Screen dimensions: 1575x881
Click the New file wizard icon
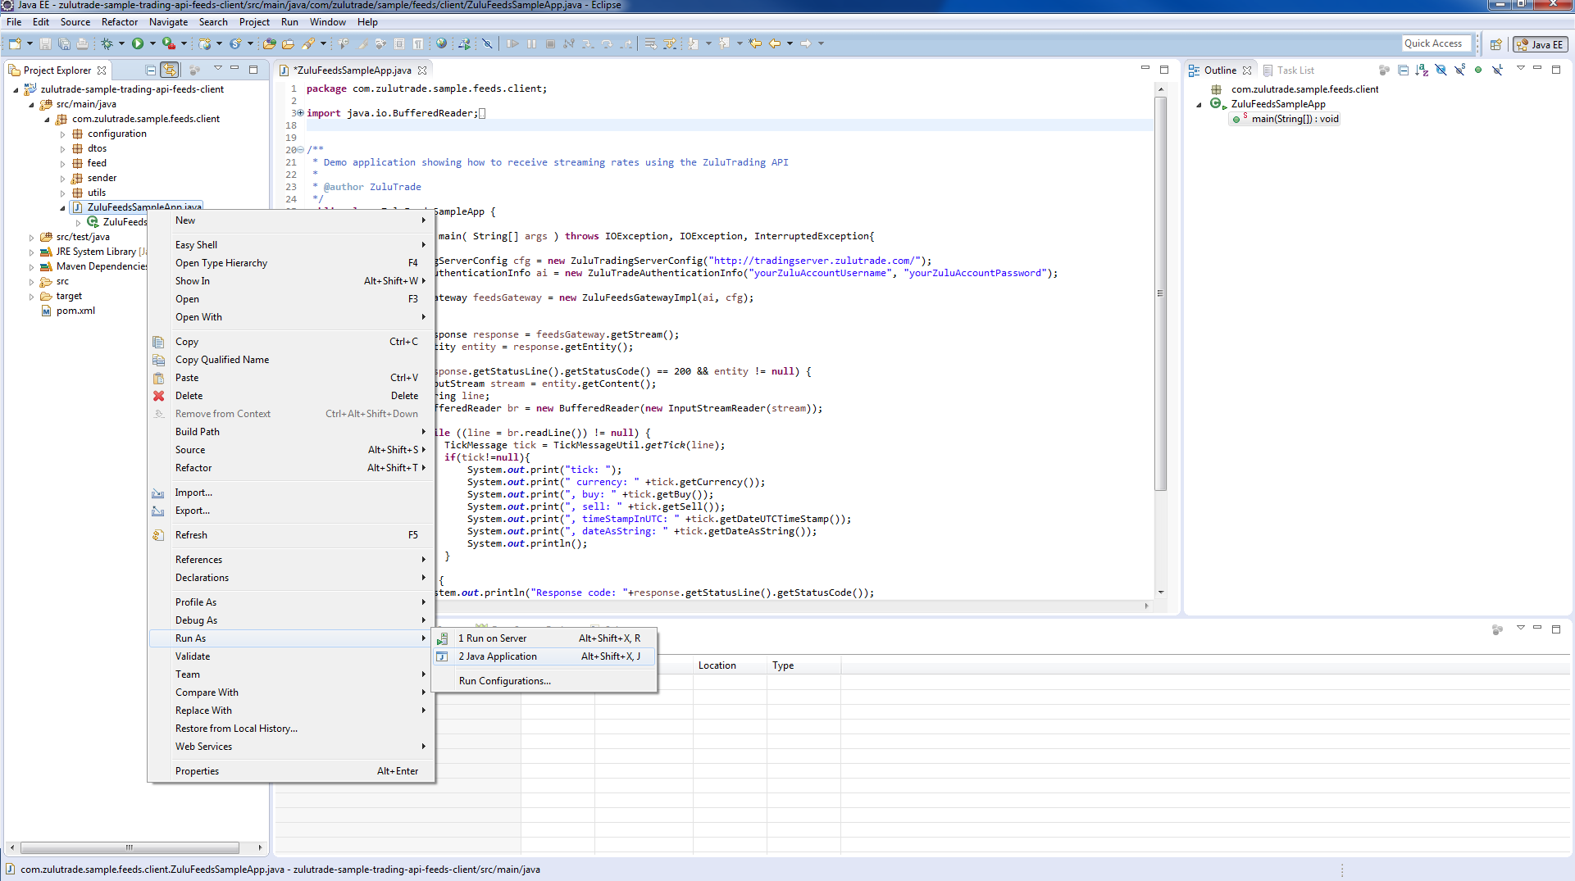[15, 43]
